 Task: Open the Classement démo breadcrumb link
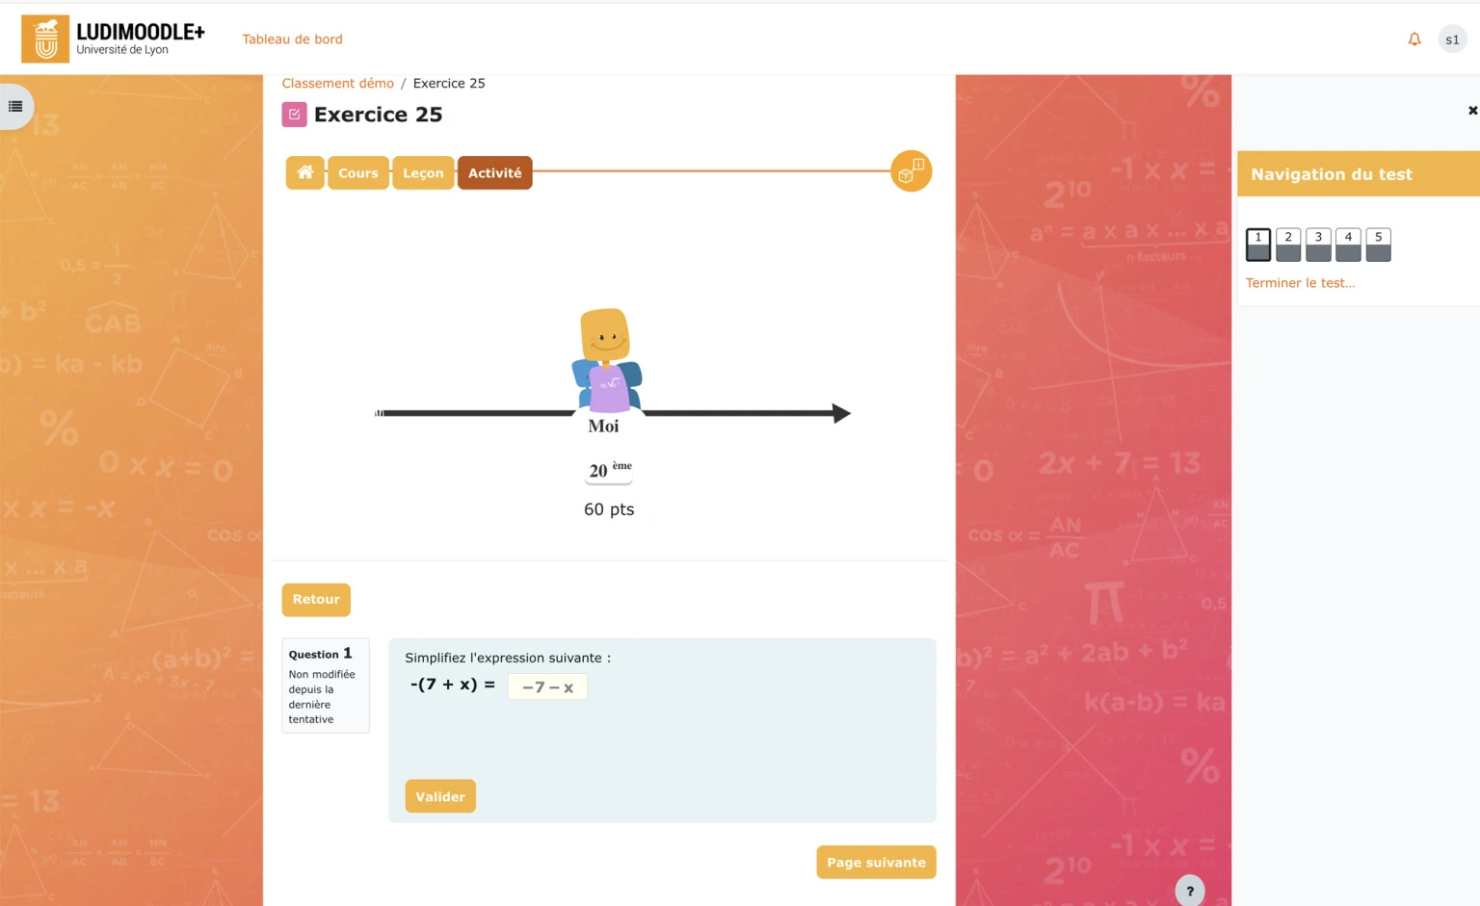tap(337, 83)
